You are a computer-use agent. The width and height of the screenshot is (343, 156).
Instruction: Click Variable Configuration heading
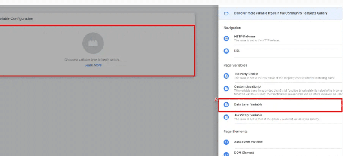[x=16, y=19]
